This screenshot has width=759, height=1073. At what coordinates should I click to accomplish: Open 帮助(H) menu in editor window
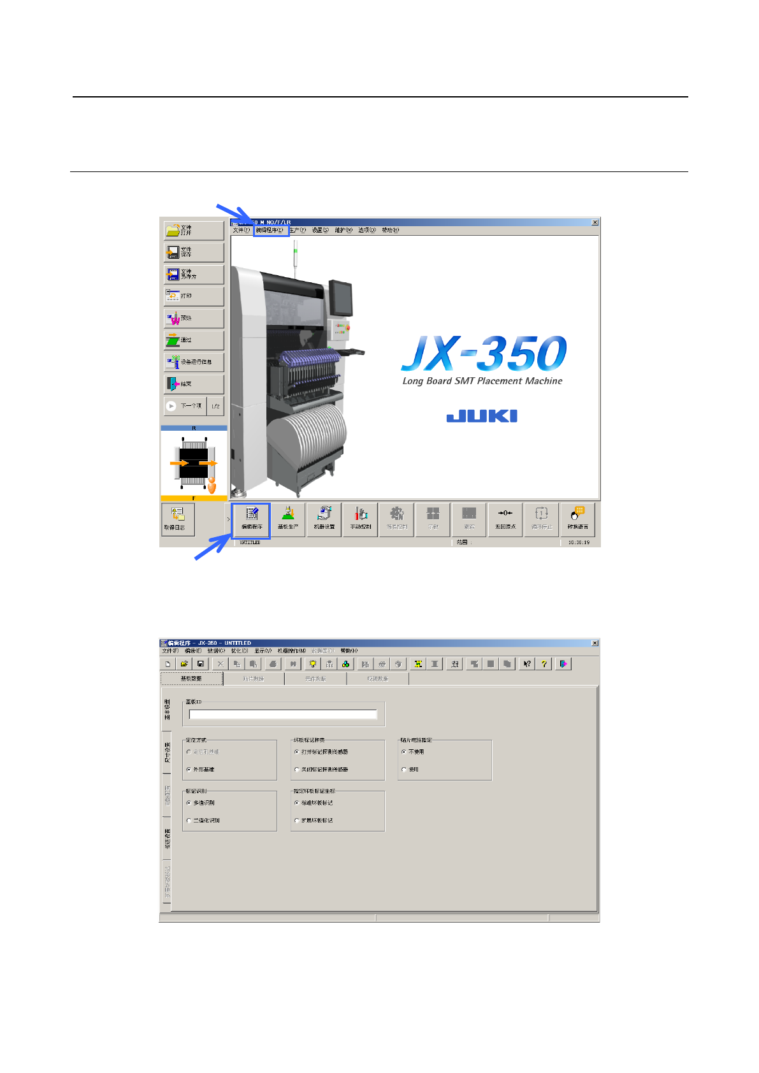click(349, 651)
